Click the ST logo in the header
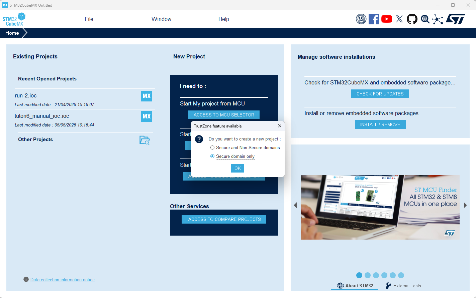Screen dimensions: 476x298 tap(456, 19)
